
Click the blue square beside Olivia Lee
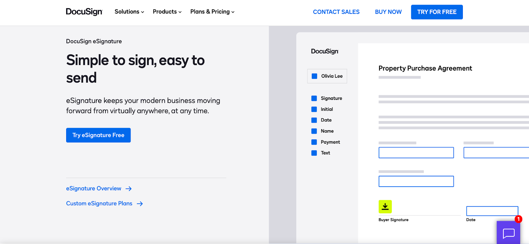(x=314, y=76)
